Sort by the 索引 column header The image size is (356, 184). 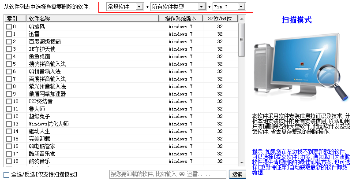[x=15, y=18]
